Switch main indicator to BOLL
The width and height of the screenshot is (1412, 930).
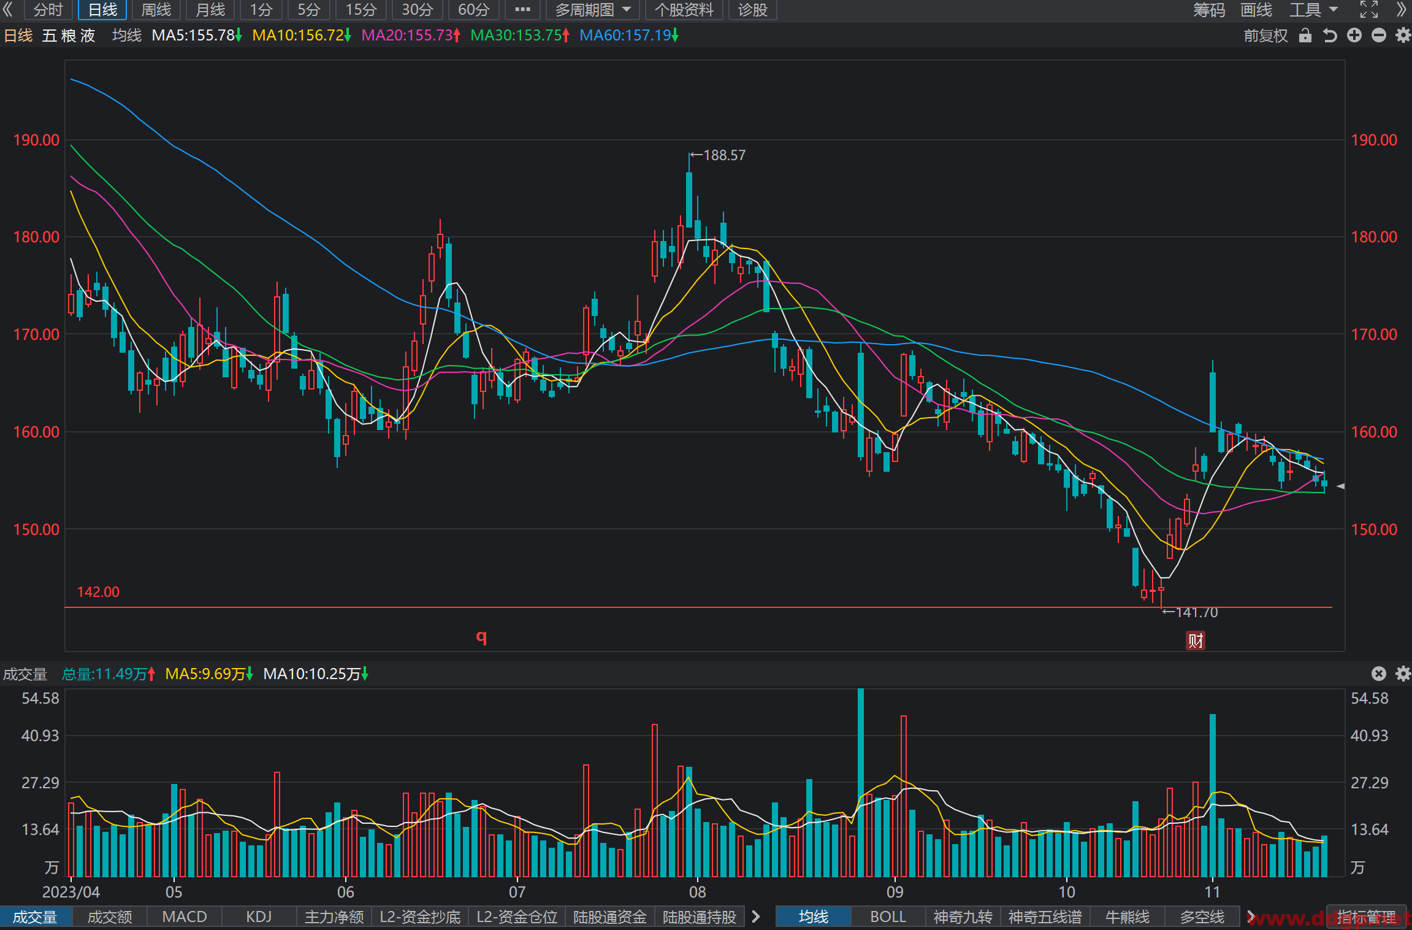(888, 917)
